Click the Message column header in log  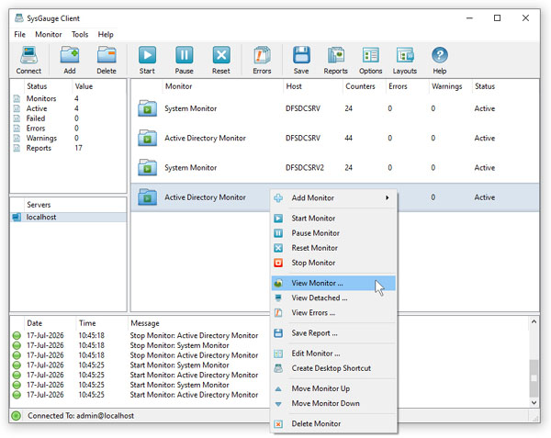coord(145,323)
